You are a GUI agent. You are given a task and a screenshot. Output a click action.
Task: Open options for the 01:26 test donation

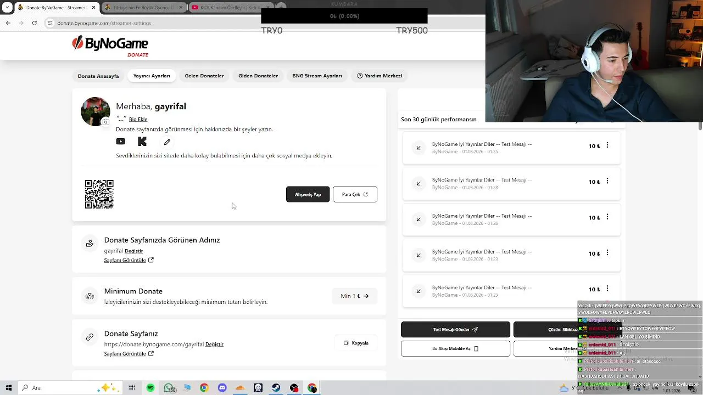click(607, 217)
